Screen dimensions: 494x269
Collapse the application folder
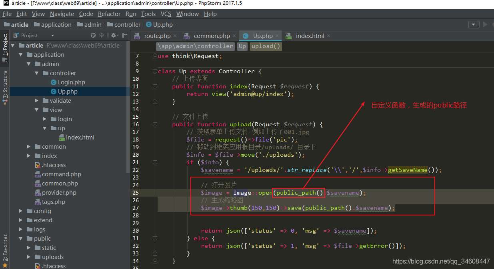(20, 55)
